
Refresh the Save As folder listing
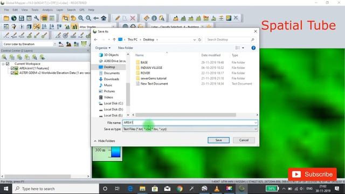(199, 39)
